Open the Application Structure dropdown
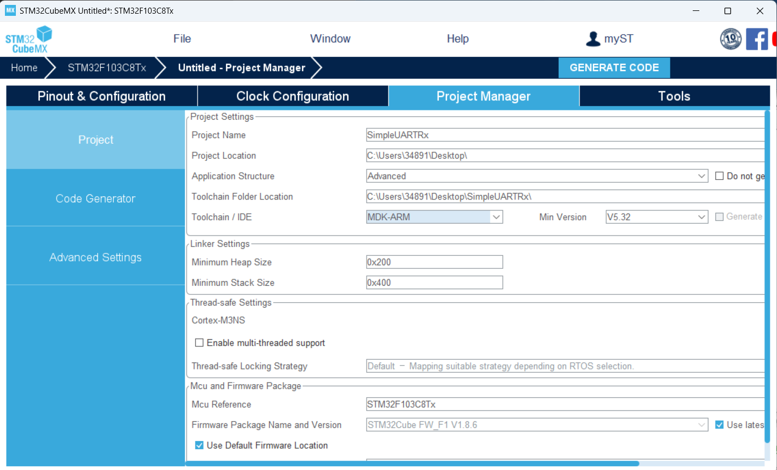Image resolution: width=777 pixels, height=470 pixels. [537, 176]
